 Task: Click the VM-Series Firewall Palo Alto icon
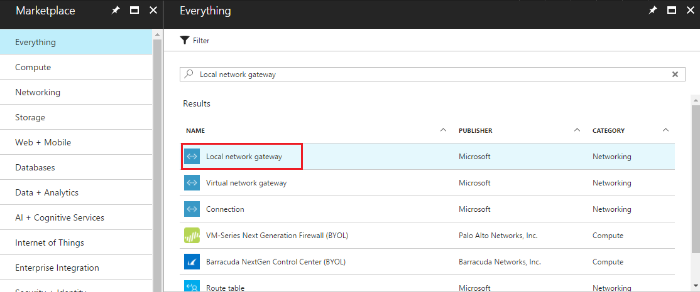pos(192,236)
